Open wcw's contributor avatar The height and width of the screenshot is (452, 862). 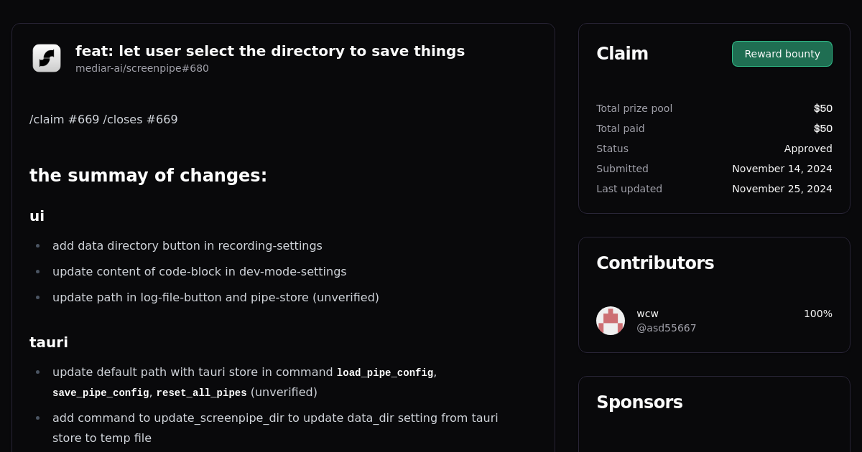[610, 320]
